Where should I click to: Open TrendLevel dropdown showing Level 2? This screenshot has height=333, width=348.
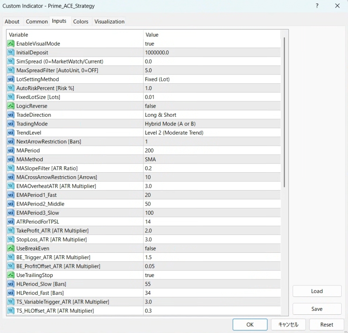(x=212, y=133)
